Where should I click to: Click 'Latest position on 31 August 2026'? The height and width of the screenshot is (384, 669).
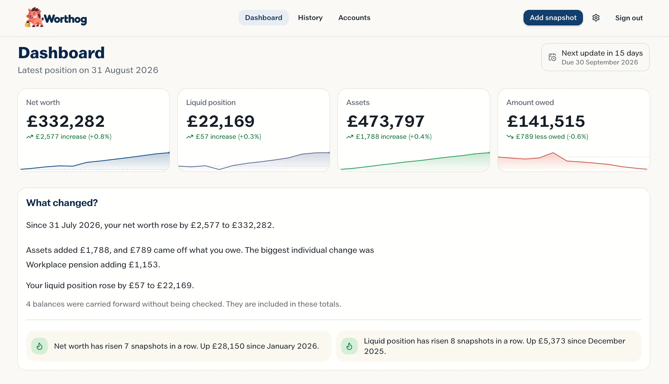click(x=88, y=70)
